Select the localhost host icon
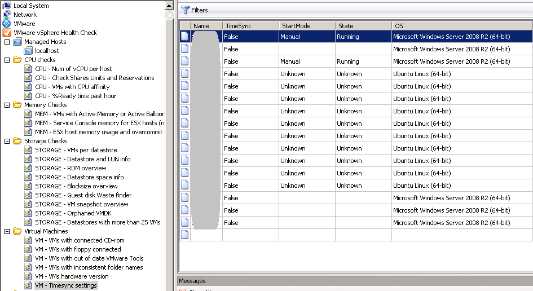This screenshot has height=291, width=533. [x=28, y=51]
